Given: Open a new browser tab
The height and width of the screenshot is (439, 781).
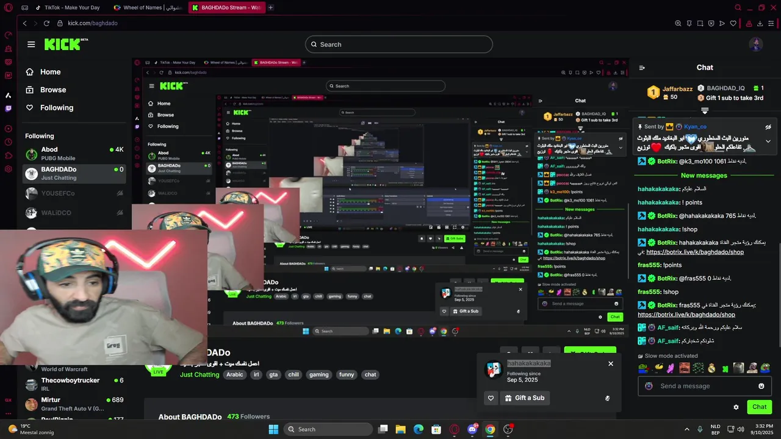Looking at the screenshot, I should click(x=271, y=8).
